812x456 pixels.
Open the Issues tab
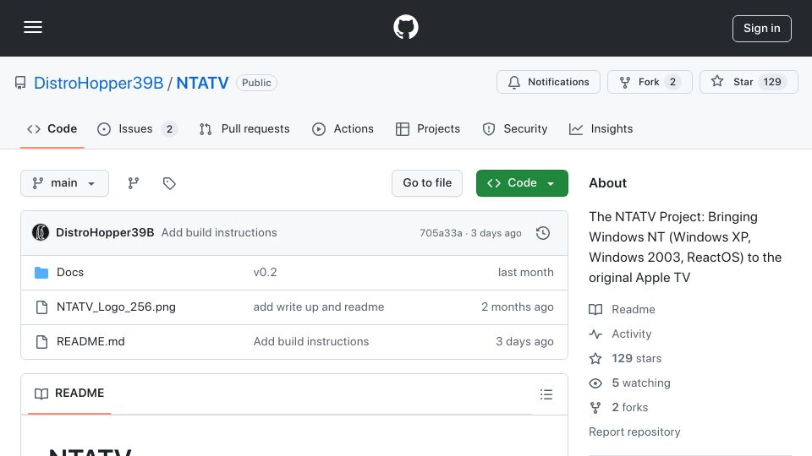click(x=137, y=128)
